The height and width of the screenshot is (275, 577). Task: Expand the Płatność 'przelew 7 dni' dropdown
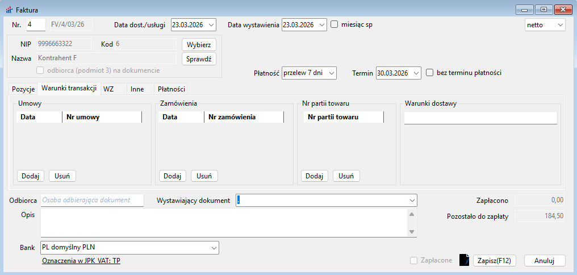(332, 73)
